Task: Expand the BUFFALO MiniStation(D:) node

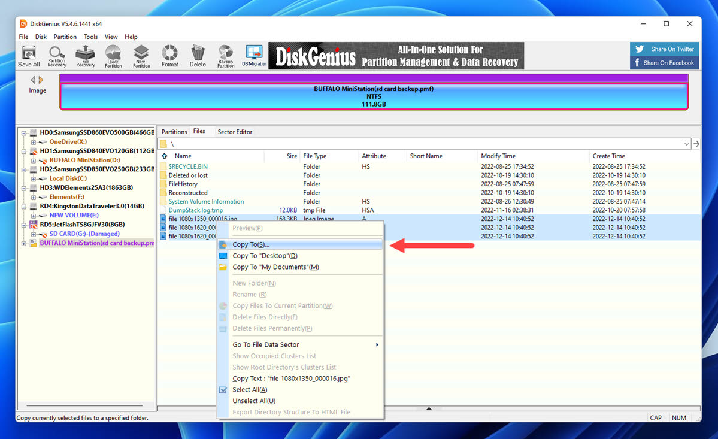Action: click(34, 161)
